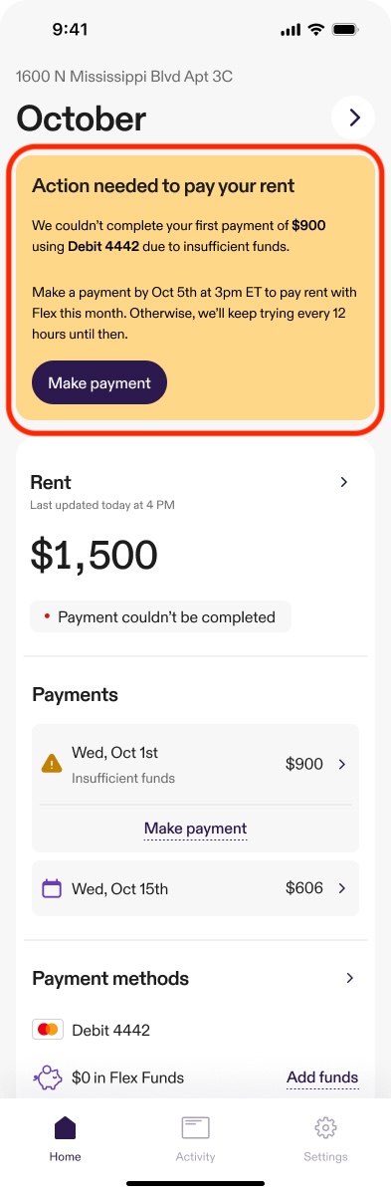Expand the $606 payment chevron
This screenshot has height=1194, width=391.
[x=341, y=888]
